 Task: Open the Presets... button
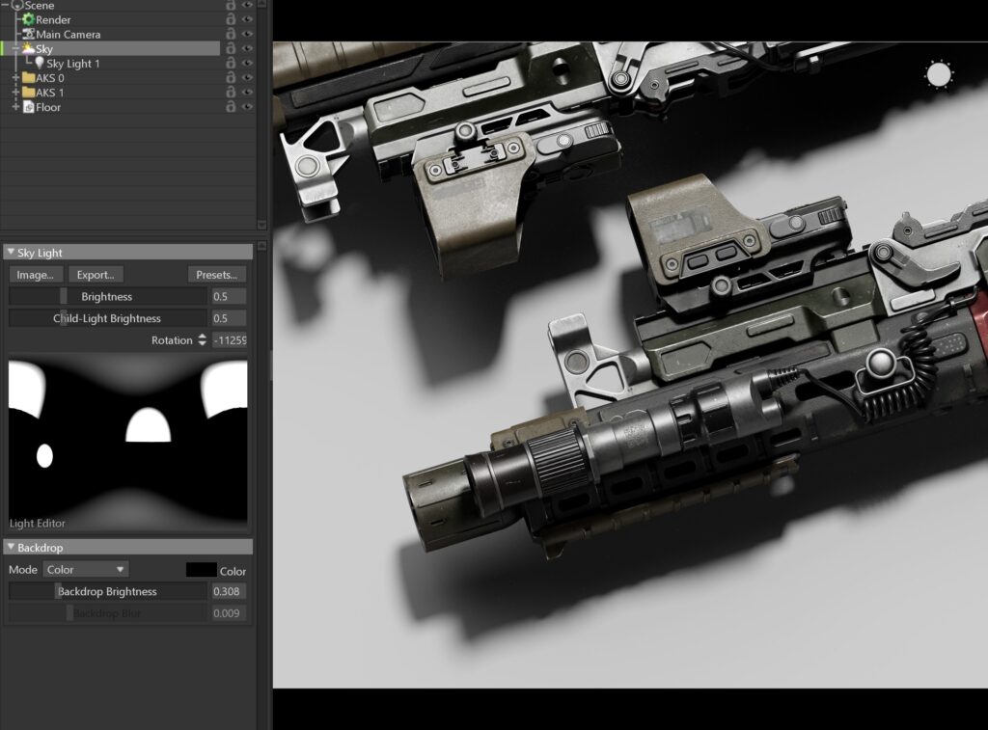click(217, 275)
